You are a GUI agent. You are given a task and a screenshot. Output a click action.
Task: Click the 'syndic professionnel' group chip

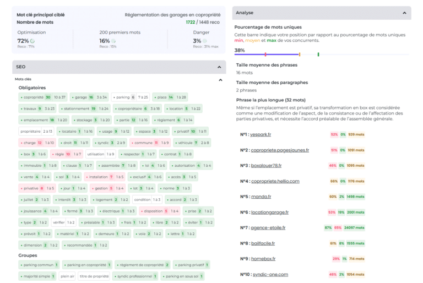(138, 276)
